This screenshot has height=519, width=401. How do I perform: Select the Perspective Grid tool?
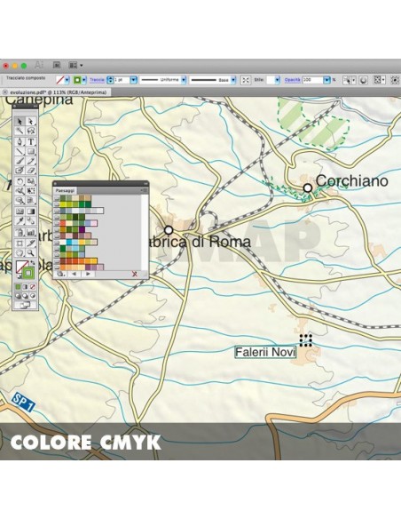pos(31,201)
